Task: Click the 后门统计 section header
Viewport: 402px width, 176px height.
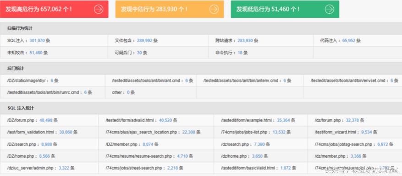Action: click(x=201, y=68)
